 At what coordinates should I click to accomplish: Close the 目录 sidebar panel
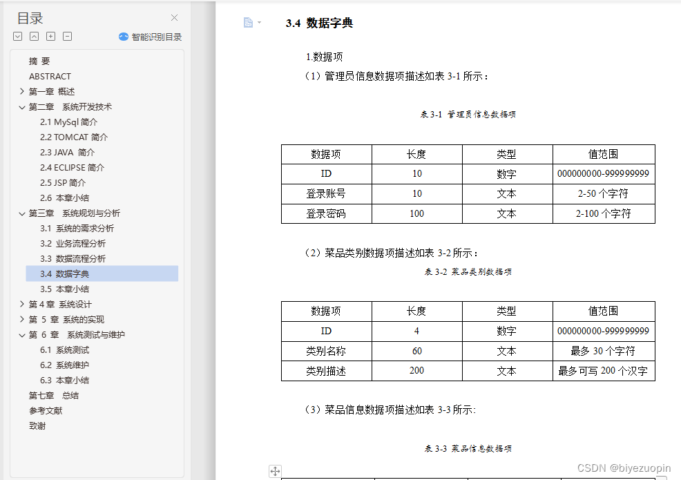point(174,17)
